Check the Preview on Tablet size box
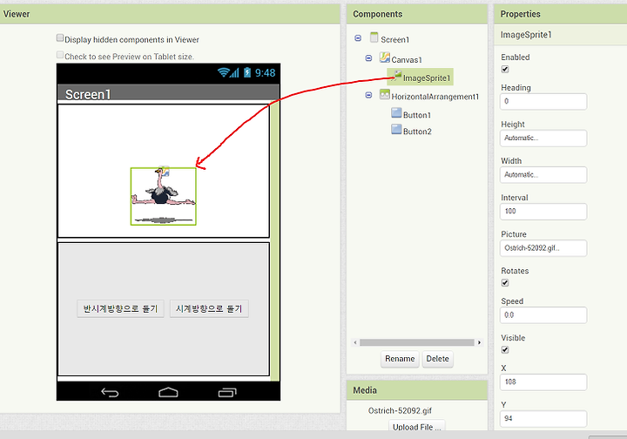The image size is (627, 439). coord(60,54)
